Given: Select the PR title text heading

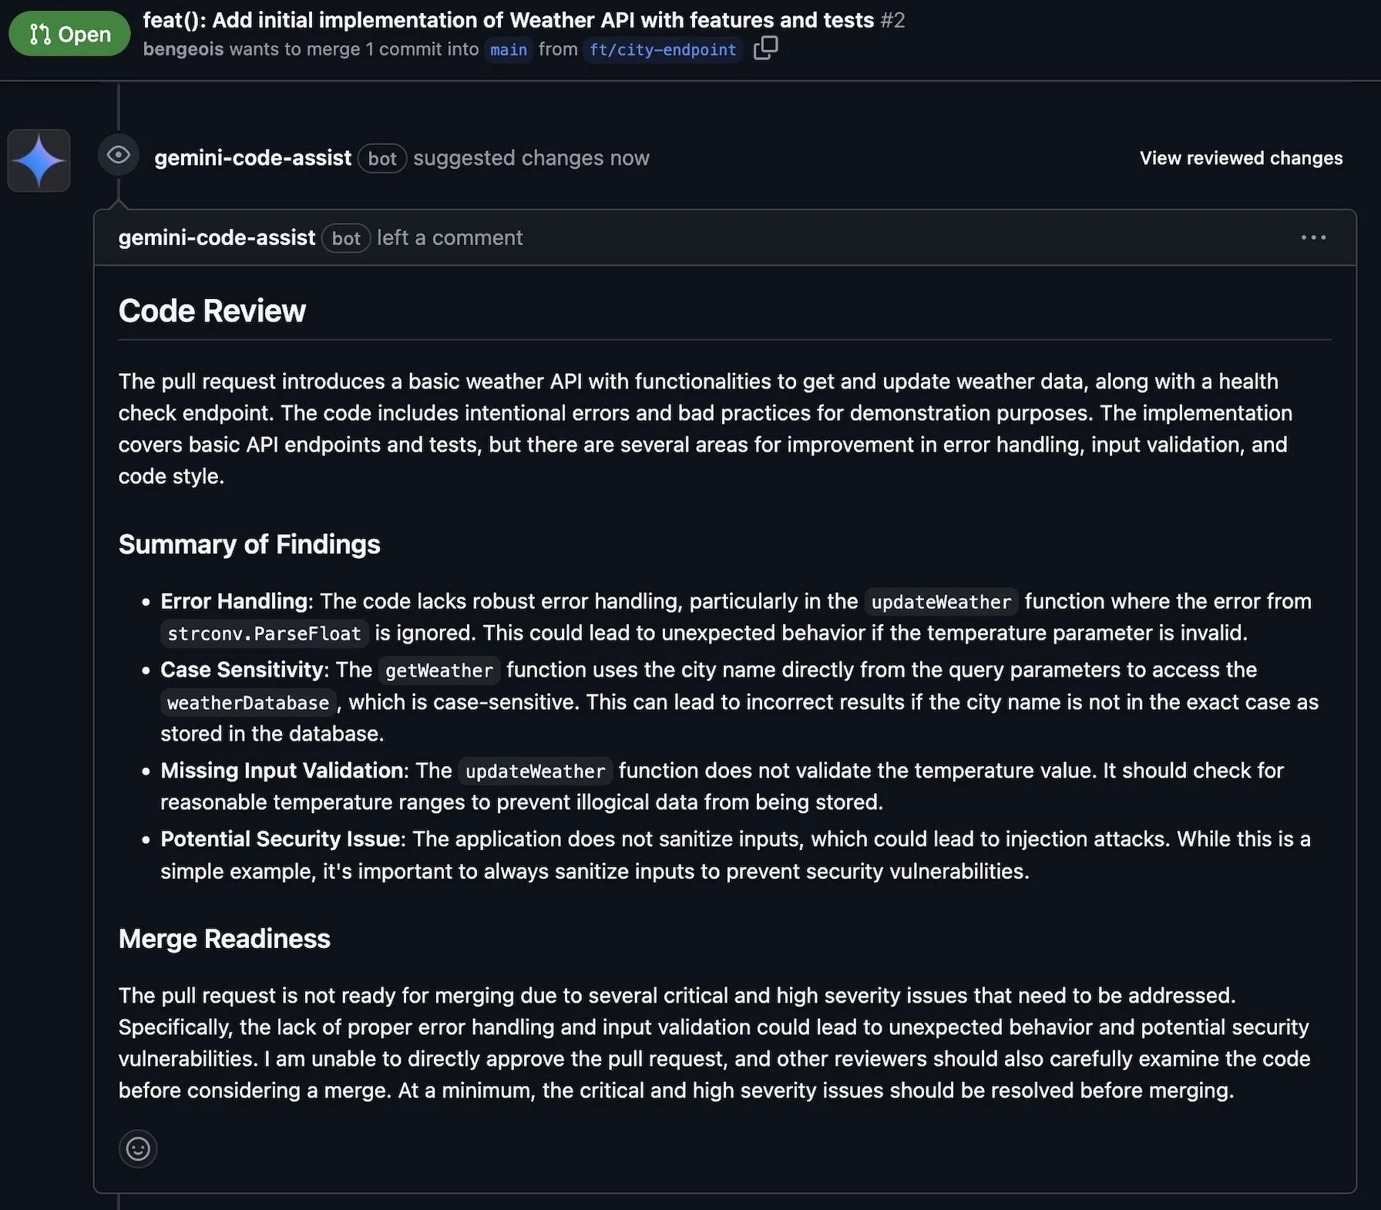Looking at the screenshot, I should pos(507,20).
